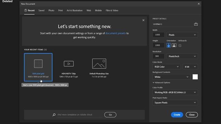Open the Pixels/Inch resolution unit dropdown
The width and height of the screenshot is (221, 124).
(182, 56)
